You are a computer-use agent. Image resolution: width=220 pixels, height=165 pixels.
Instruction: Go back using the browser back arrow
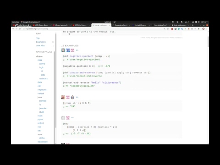[x=13, y=29]
